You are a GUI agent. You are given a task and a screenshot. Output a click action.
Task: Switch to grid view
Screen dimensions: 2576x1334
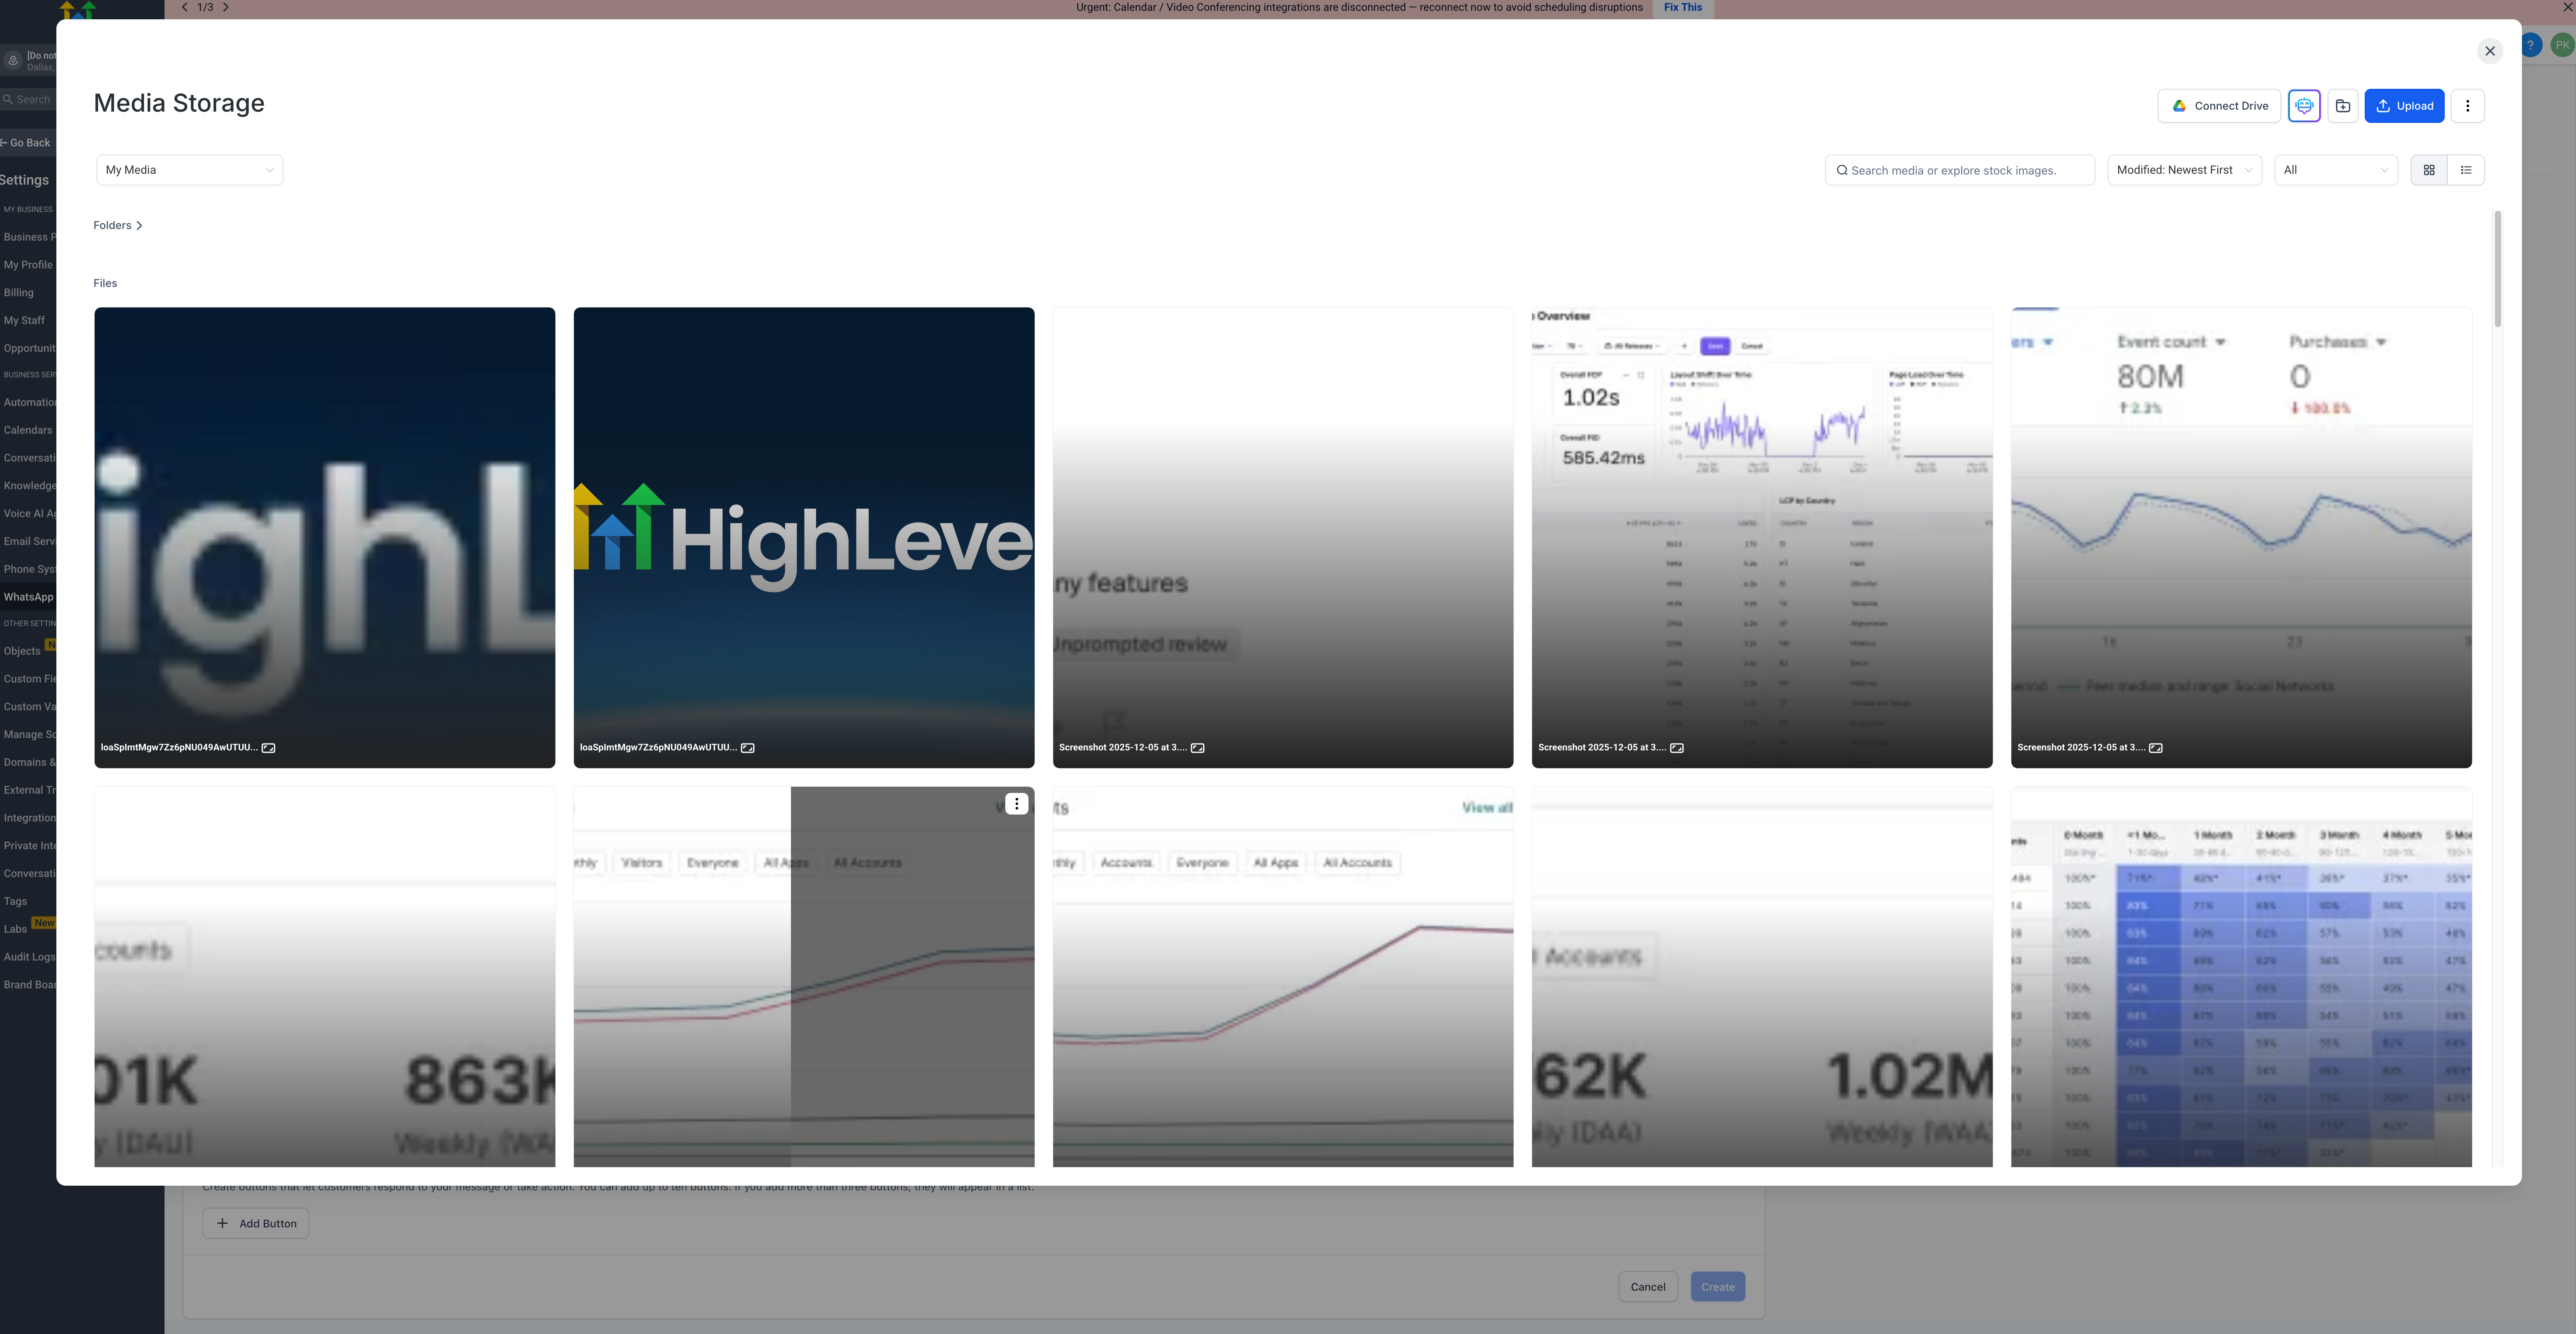[x=2429, y=170]
